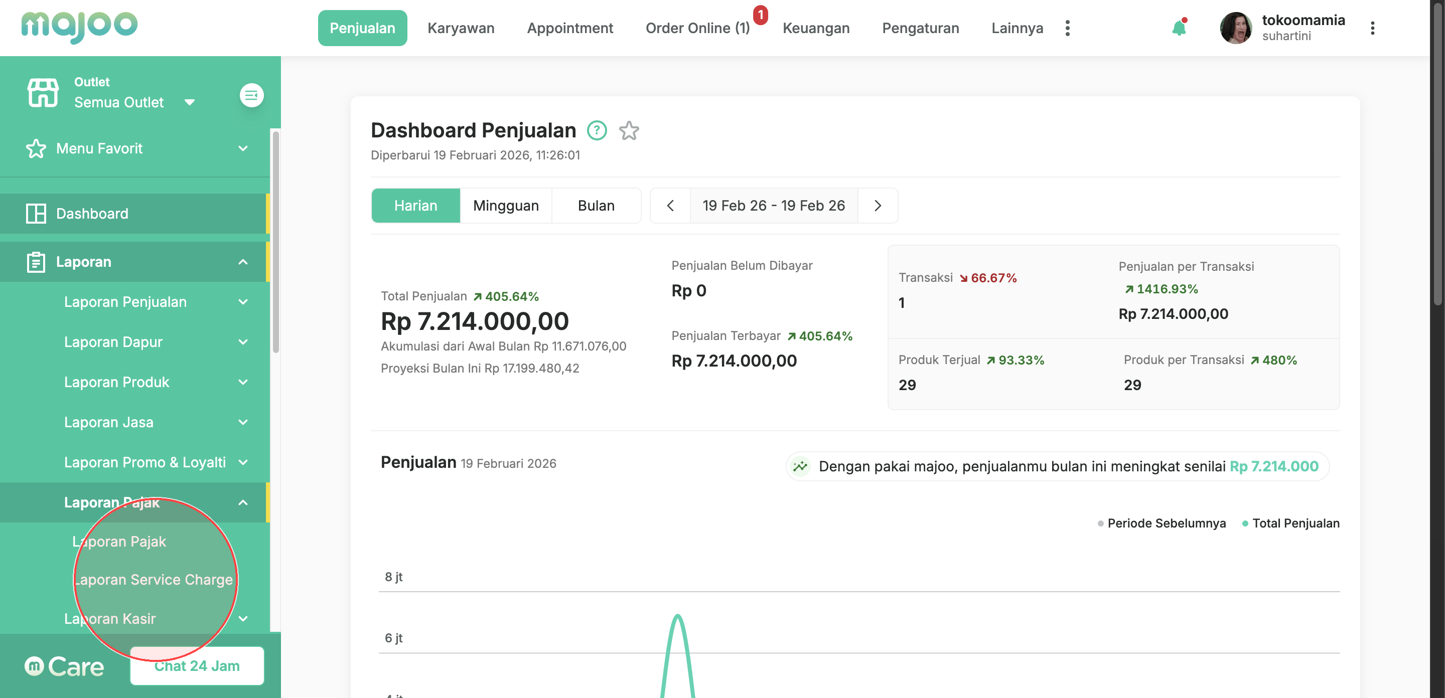Screen dimensions: 1445x698
Task: Open the 19 Feb 26 date range picker
Action: tap(773, 206)
